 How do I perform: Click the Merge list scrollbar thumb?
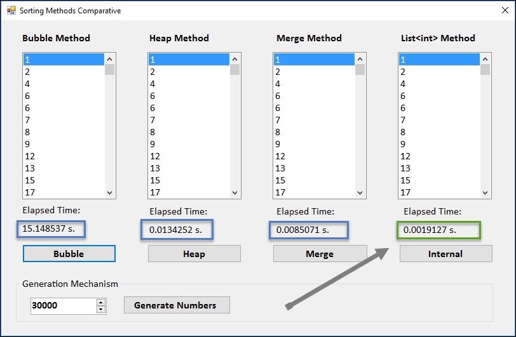(360, 70)
